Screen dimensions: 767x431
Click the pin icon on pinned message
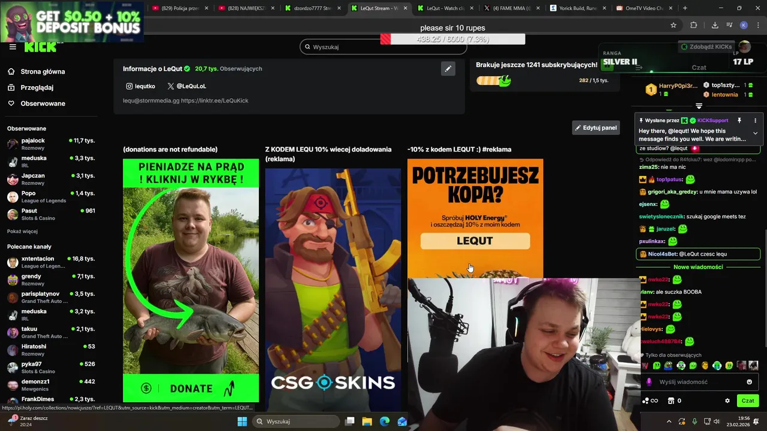pos(739,120)
